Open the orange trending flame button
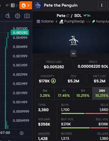109x141 pixels. tap(26, 5)
